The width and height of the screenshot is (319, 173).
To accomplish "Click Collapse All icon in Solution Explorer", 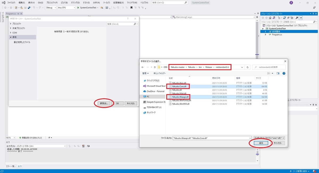I will pyautogui.click(x=288, y=18).
